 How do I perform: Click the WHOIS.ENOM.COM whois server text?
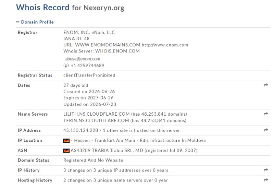117,51
